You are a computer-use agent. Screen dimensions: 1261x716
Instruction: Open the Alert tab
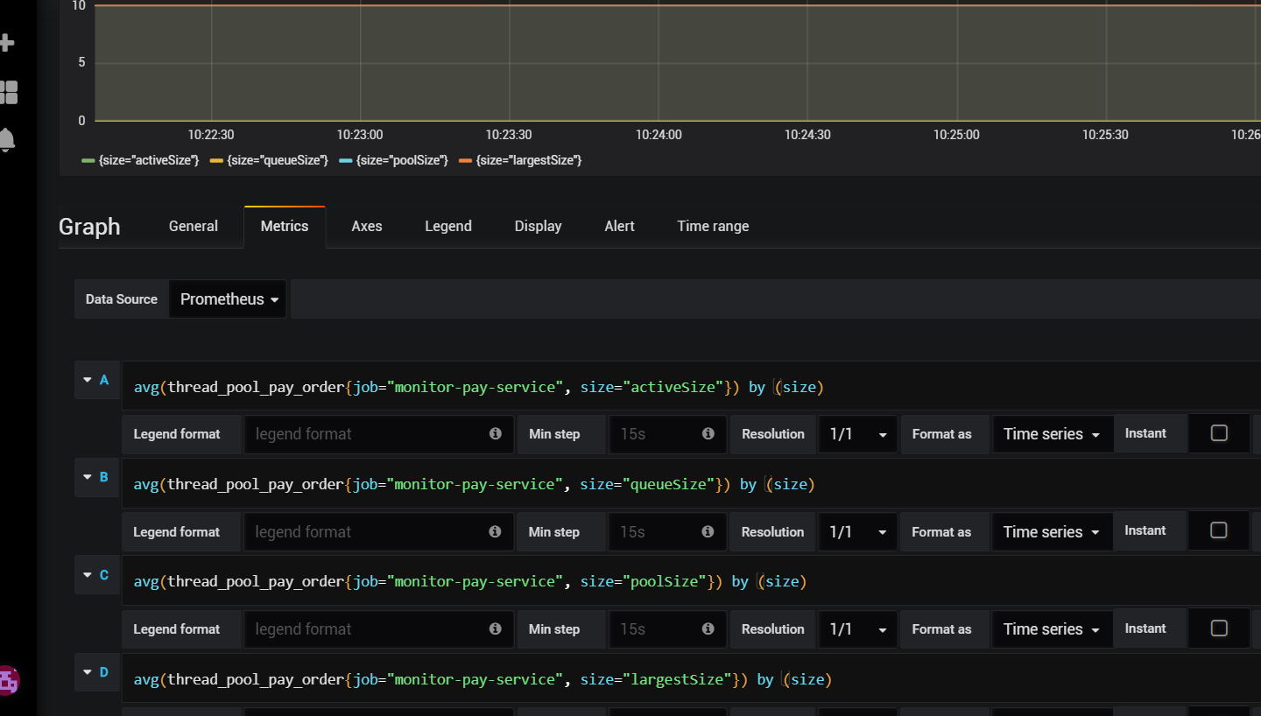pyautogui.click(x=619, y=226)
